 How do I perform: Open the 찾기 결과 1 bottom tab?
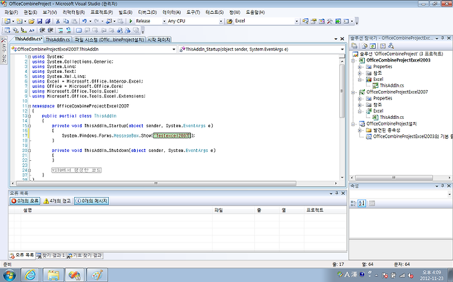coord(51,256)
